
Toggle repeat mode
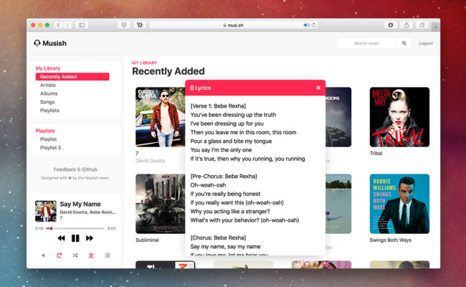59,255
